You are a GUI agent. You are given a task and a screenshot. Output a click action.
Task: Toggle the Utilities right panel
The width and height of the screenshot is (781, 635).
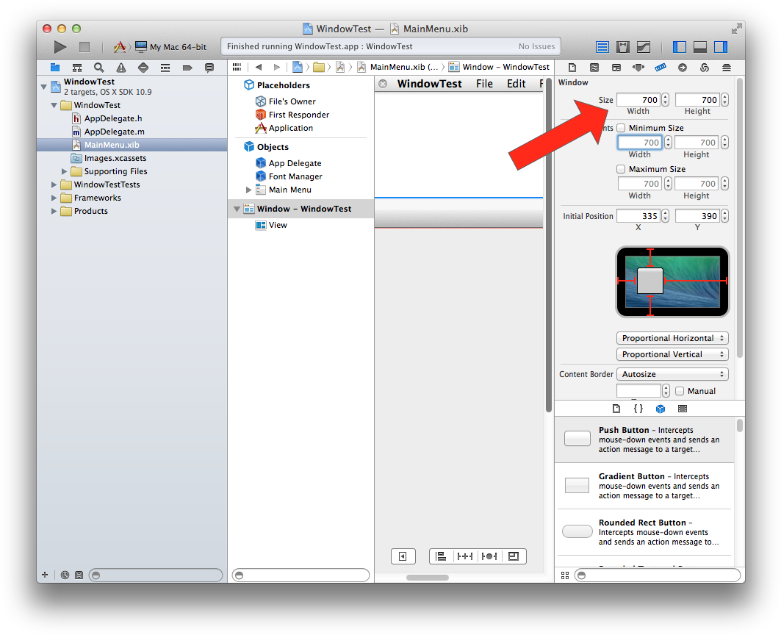coord(721,47)
